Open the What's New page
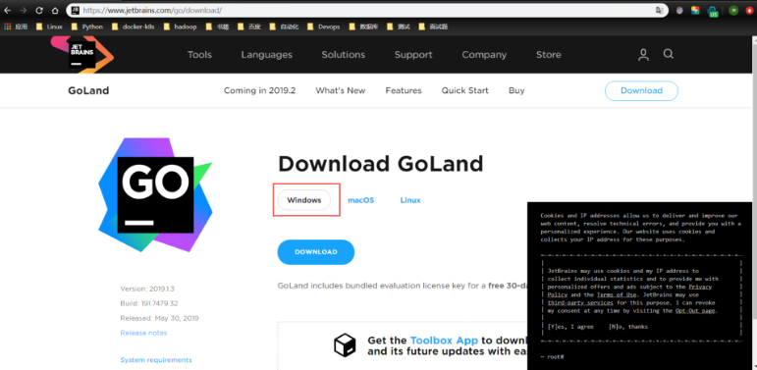The width and height of the screenshot is (757, 370). tap(341, 90)
